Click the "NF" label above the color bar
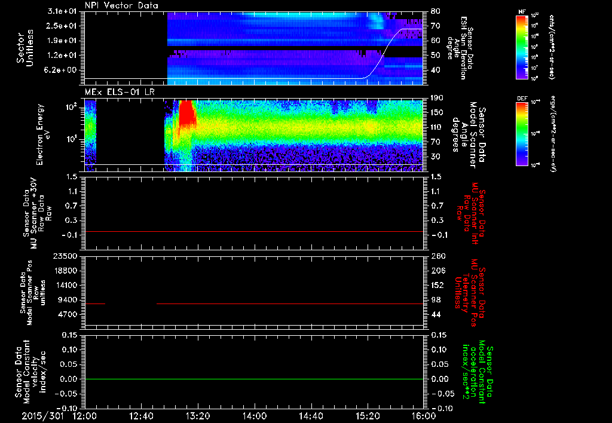612x423 pixels. (522, 12)
